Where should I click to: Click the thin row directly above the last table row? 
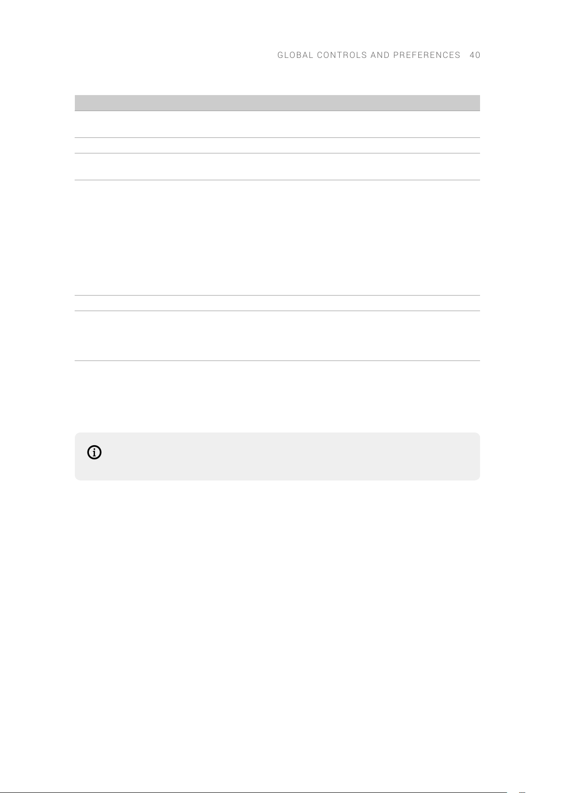(x=277, y=303)
